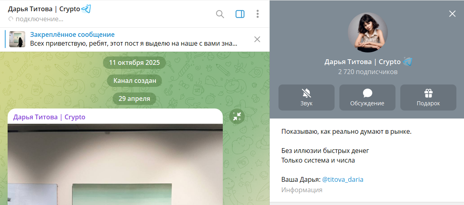Toggle the right info sidebar panel
464x205 pixels.
(x=240, y=14)
